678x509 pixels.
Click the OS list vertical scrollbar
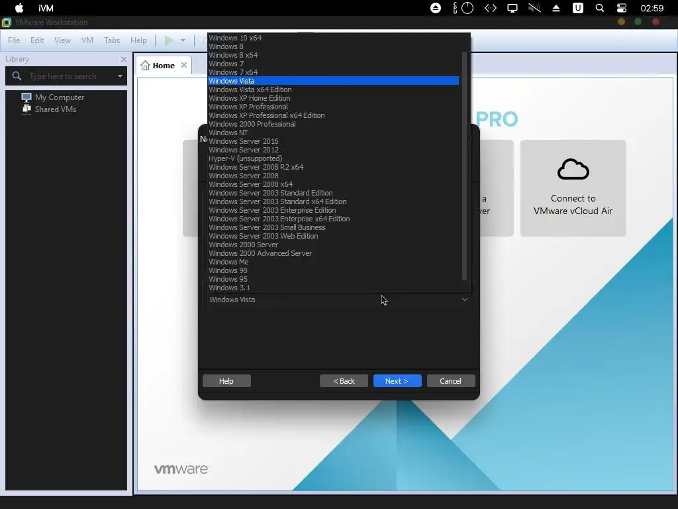point(464,166)
